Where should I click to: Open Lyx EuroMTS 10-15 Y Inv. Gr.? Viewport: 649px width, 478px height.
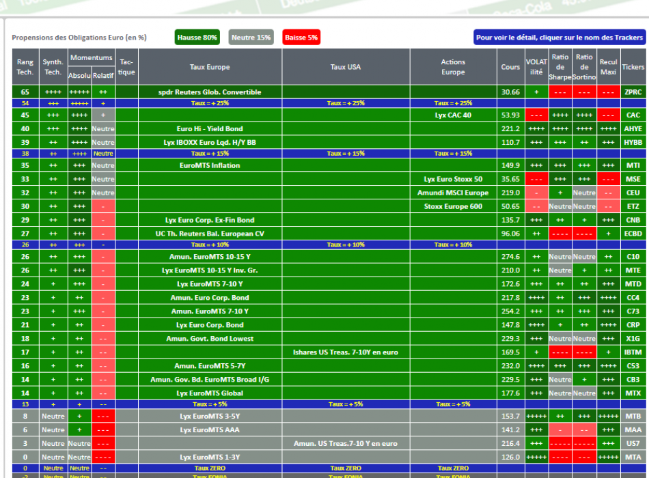pos(210,270)
